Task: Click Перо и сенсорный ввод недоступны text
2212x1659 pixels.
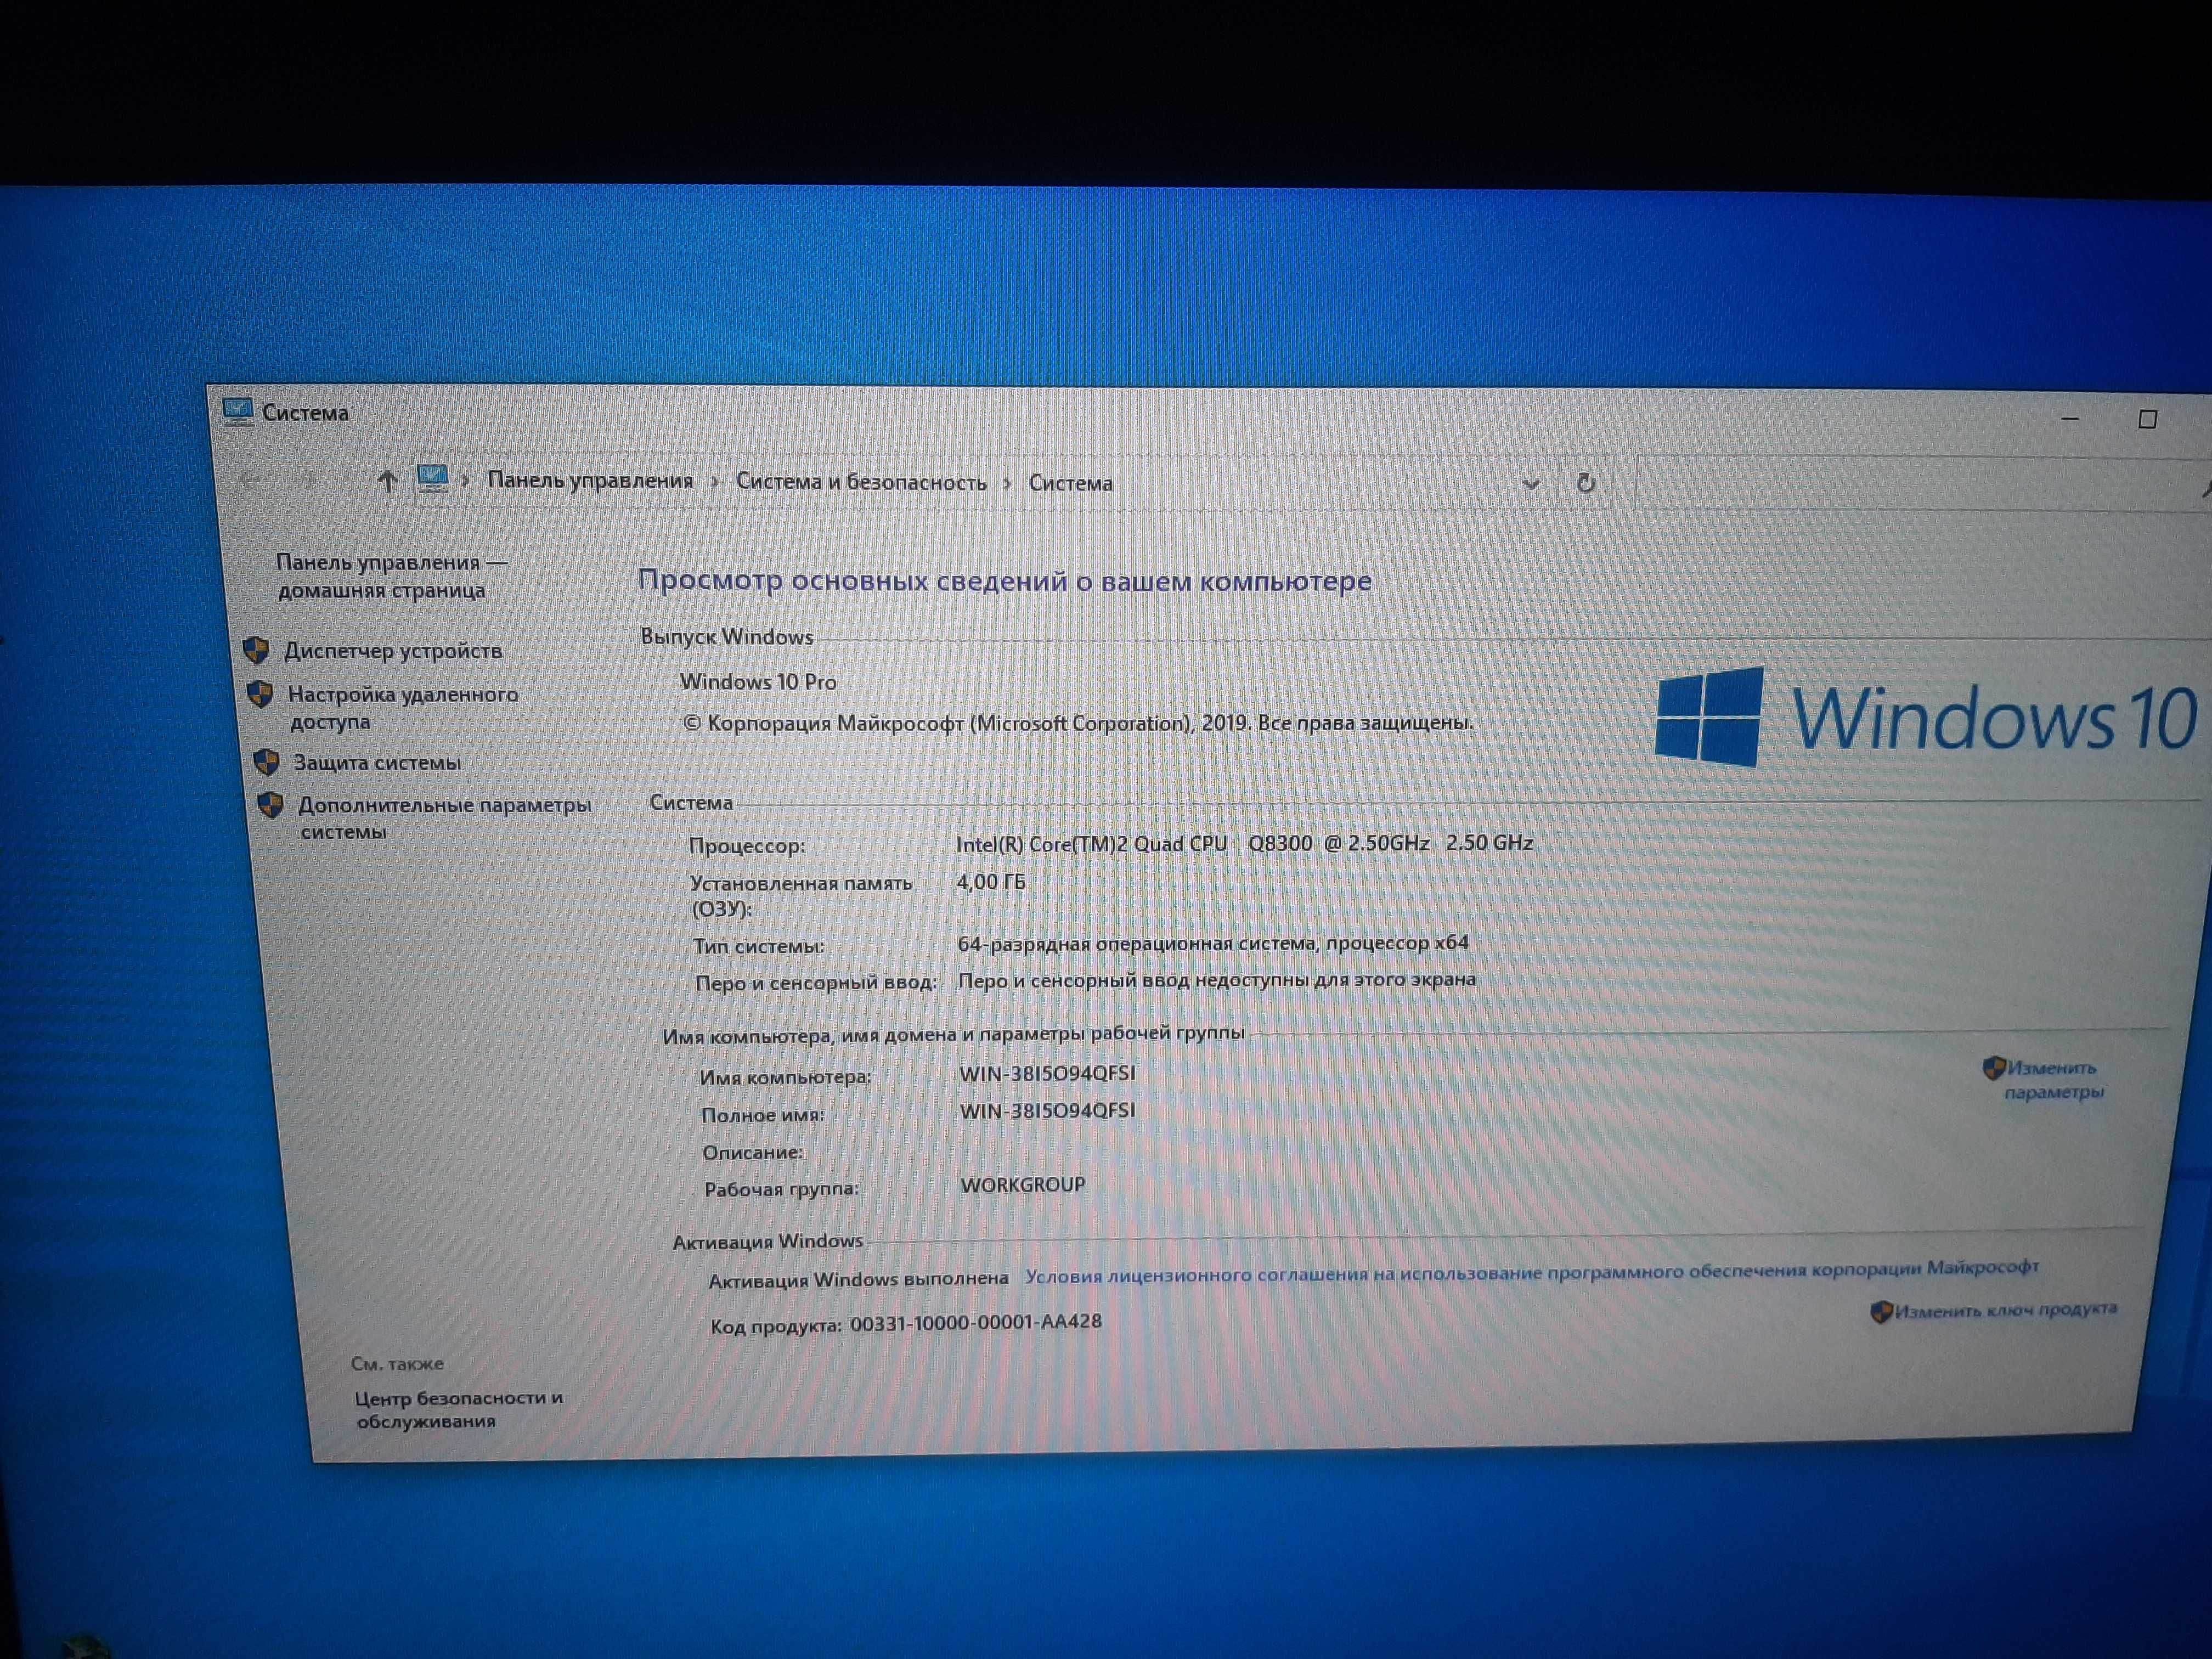Action: [1216, 980]
